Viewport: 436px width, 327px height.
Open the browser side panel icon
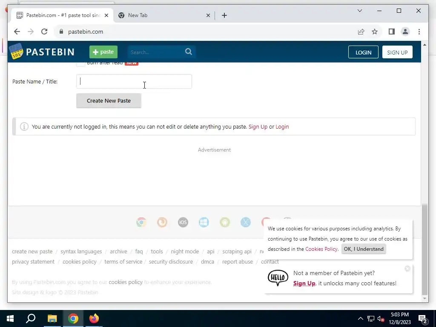[x=392, y=32]
